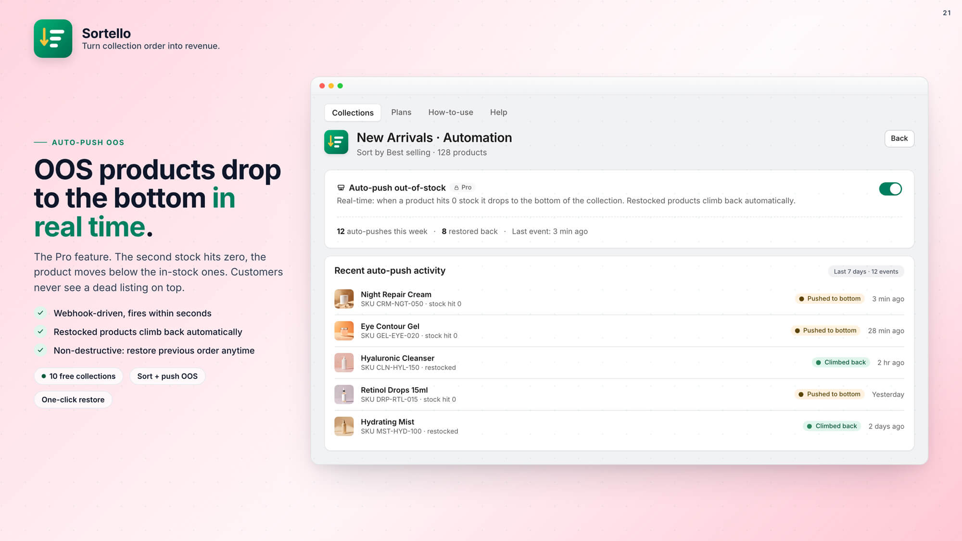Open the Plans tab

pyautogui.click(x=401, y=112)
